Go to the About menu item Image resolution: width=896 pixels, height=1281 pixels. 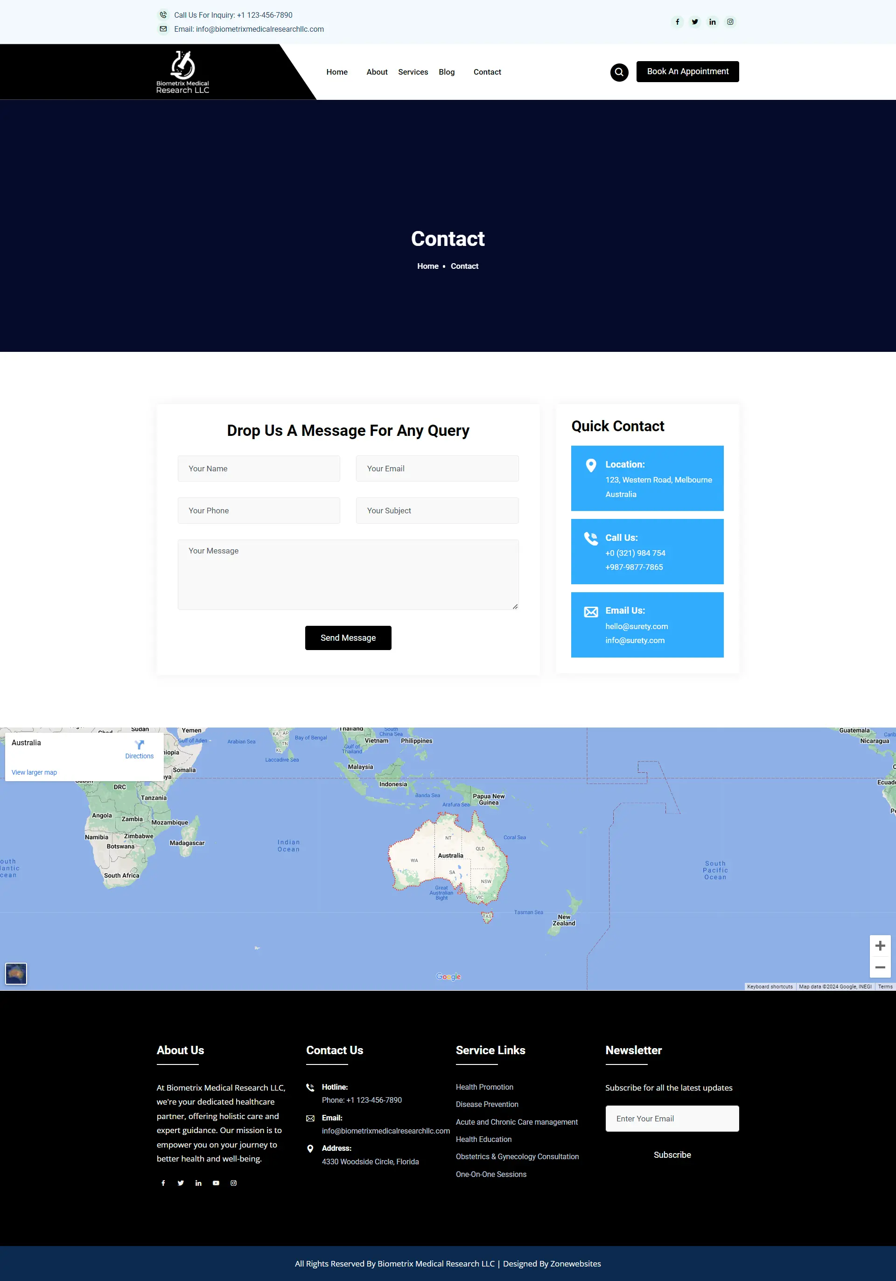(377, 72)
